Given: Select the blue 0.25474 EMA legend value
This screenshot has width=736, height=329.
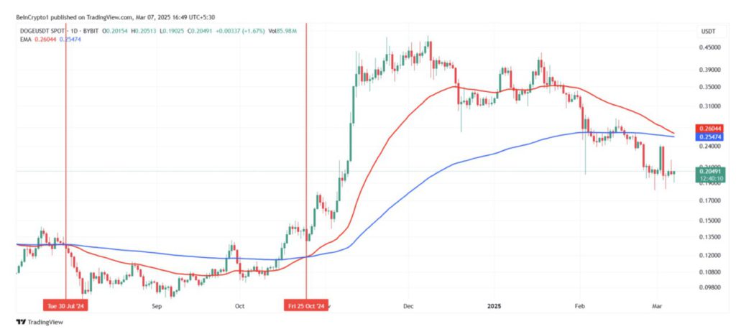Looking at the screenshot, I should click(x=69, y=40).
